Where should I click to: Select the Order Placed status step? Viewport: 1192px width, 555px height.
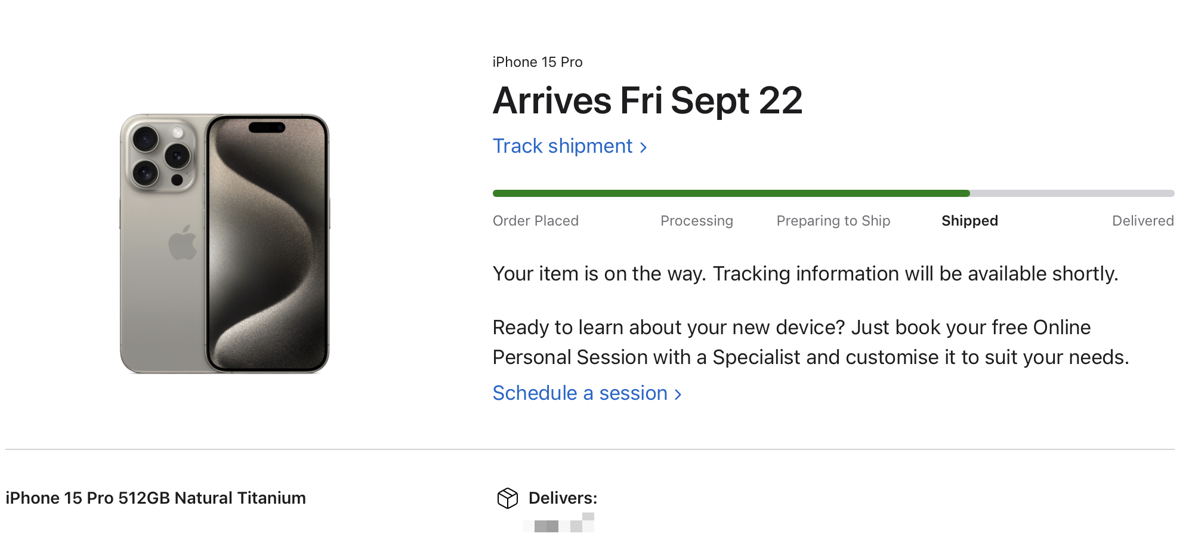[x=536, y=221]
